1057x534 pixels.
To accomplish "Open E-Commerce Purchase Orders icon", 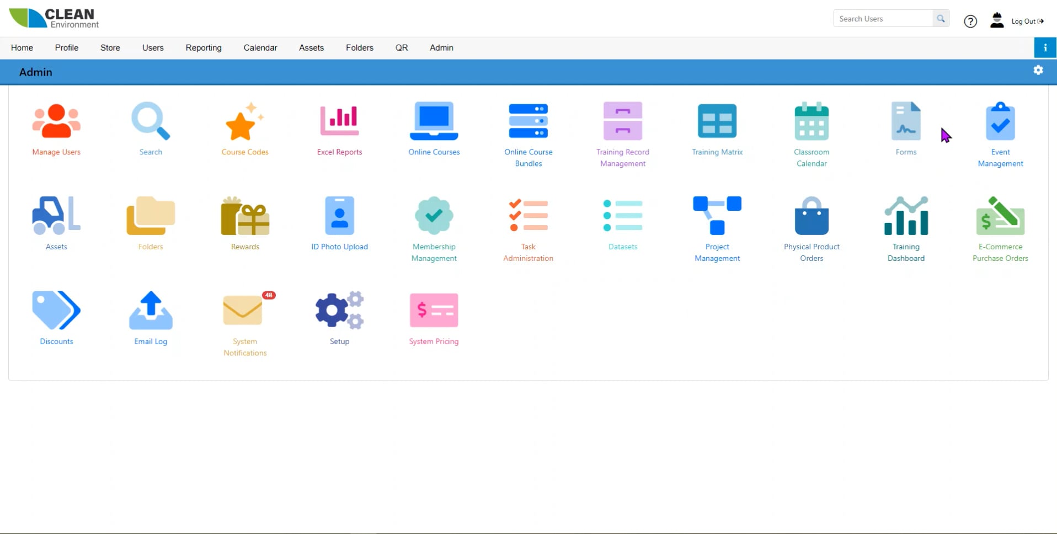I will coord(1000,216).
